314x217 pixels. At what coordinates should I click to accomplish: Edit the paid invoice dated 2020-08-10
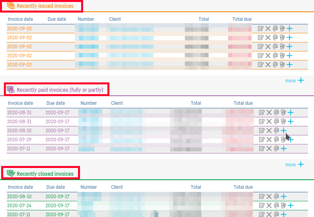(x=262, y=131)
